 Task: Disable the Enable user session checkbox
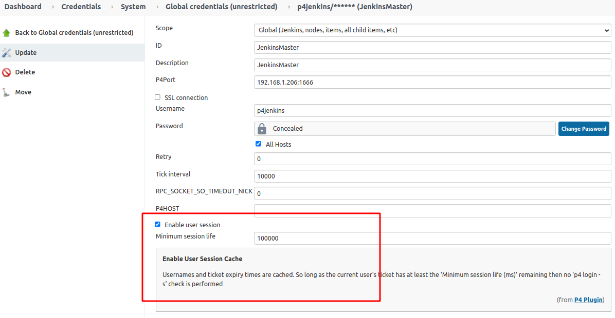[158, 225]
